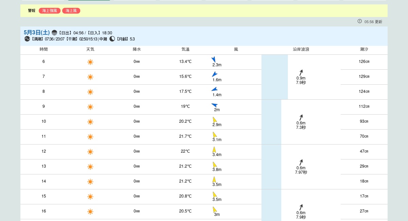Click the 海上風 warning badge
The image size is (408, 221).
[x=71, y=11]
